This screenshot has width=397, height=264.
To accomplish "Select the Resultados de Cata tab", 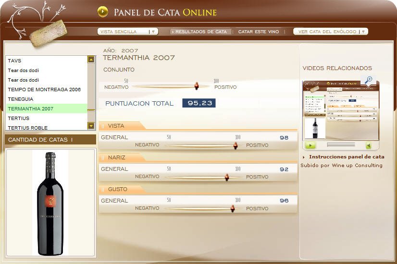I will tap(200, 32).
